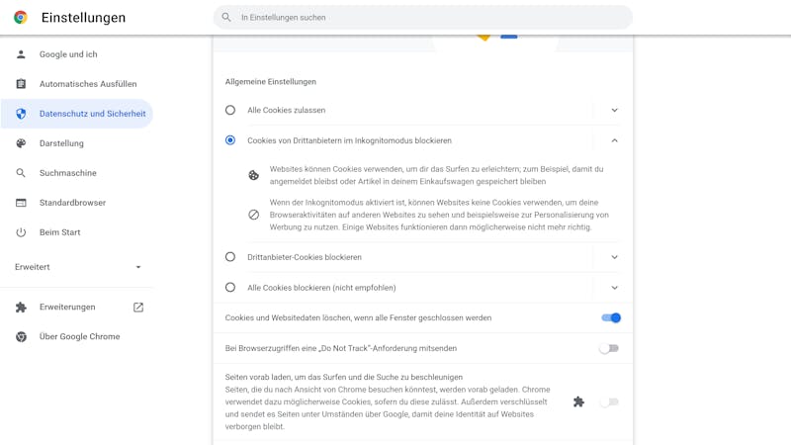
Task: Click the Websites können Cookies verwenden description
Action: point(436,175)
